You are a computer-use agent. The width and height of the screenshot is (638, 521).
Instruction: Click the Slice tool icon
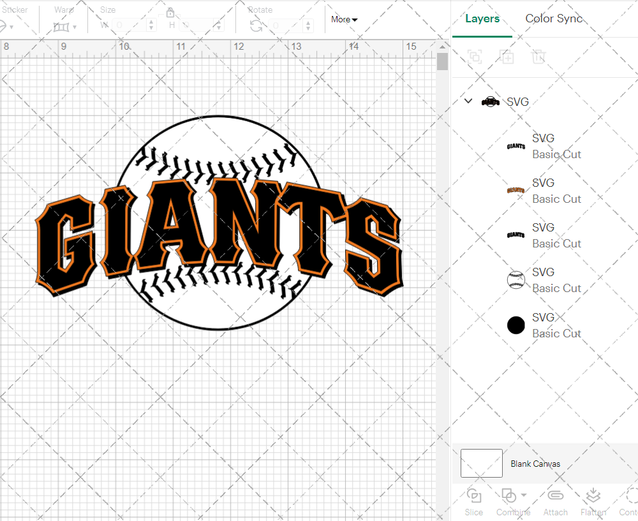pos(474,495)
